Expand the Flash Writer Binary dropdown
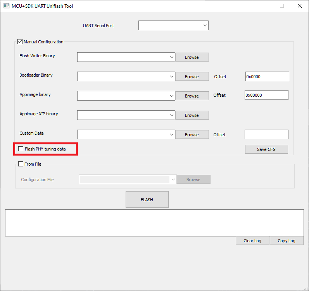This screenshot has height=291, width=309. coord(172,57)
